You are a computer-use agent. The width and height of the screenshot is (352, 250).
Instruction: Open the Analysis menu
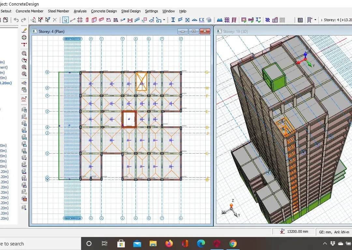pyautogui.click(x=80, y=11)
